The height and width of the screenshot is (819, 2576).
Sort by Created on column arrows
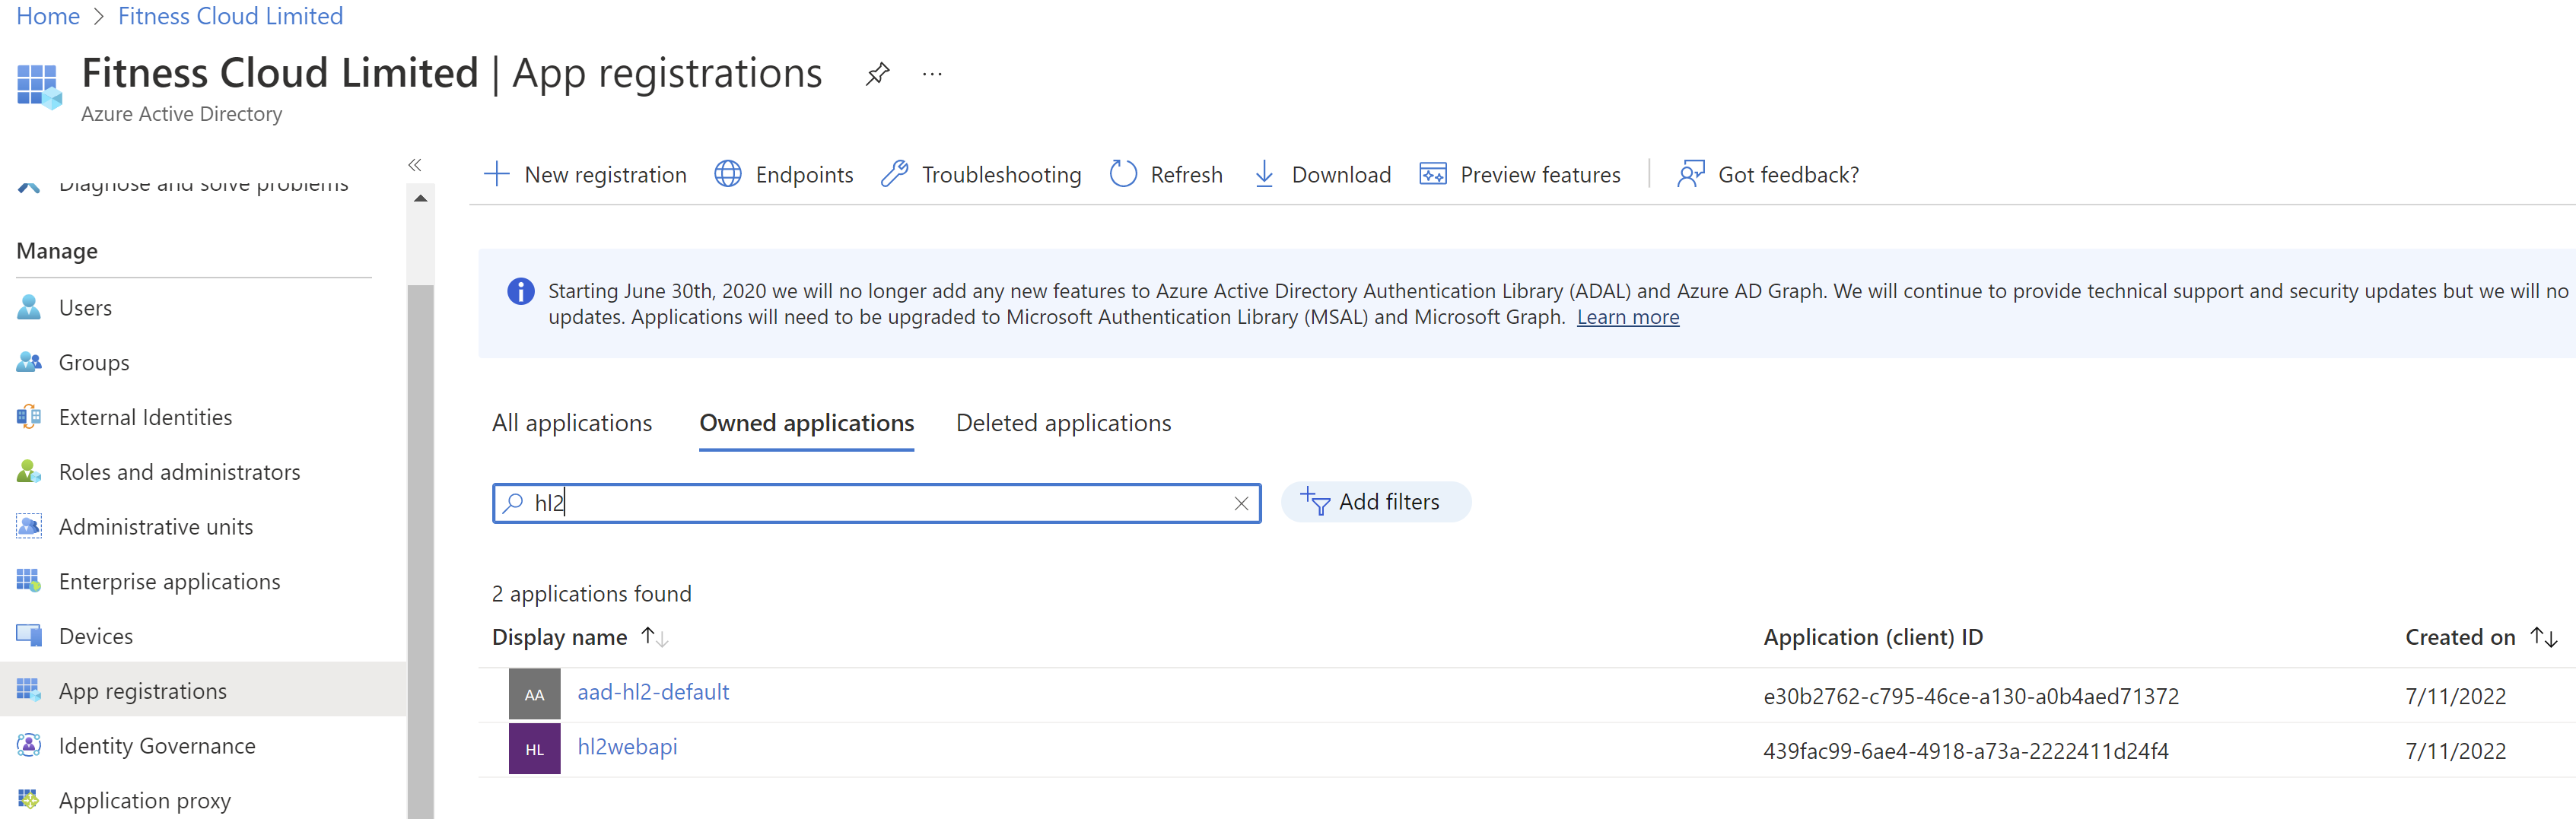[x=2543, y=637]
